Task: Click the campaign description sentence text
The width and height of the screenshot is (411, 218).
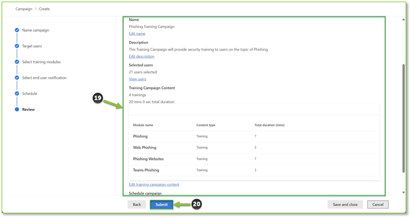Action: pos(199,50)
